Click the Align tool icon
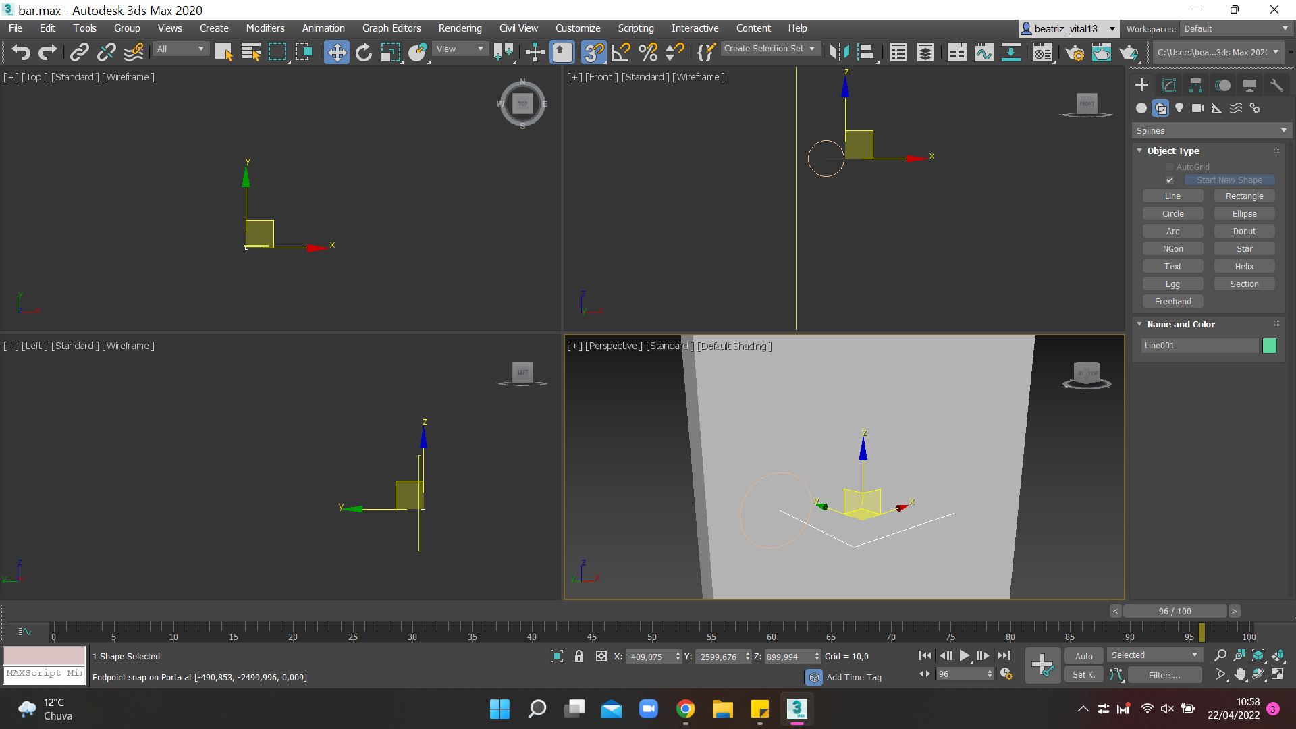1296x729 pixels. click(x=867, y=52)
